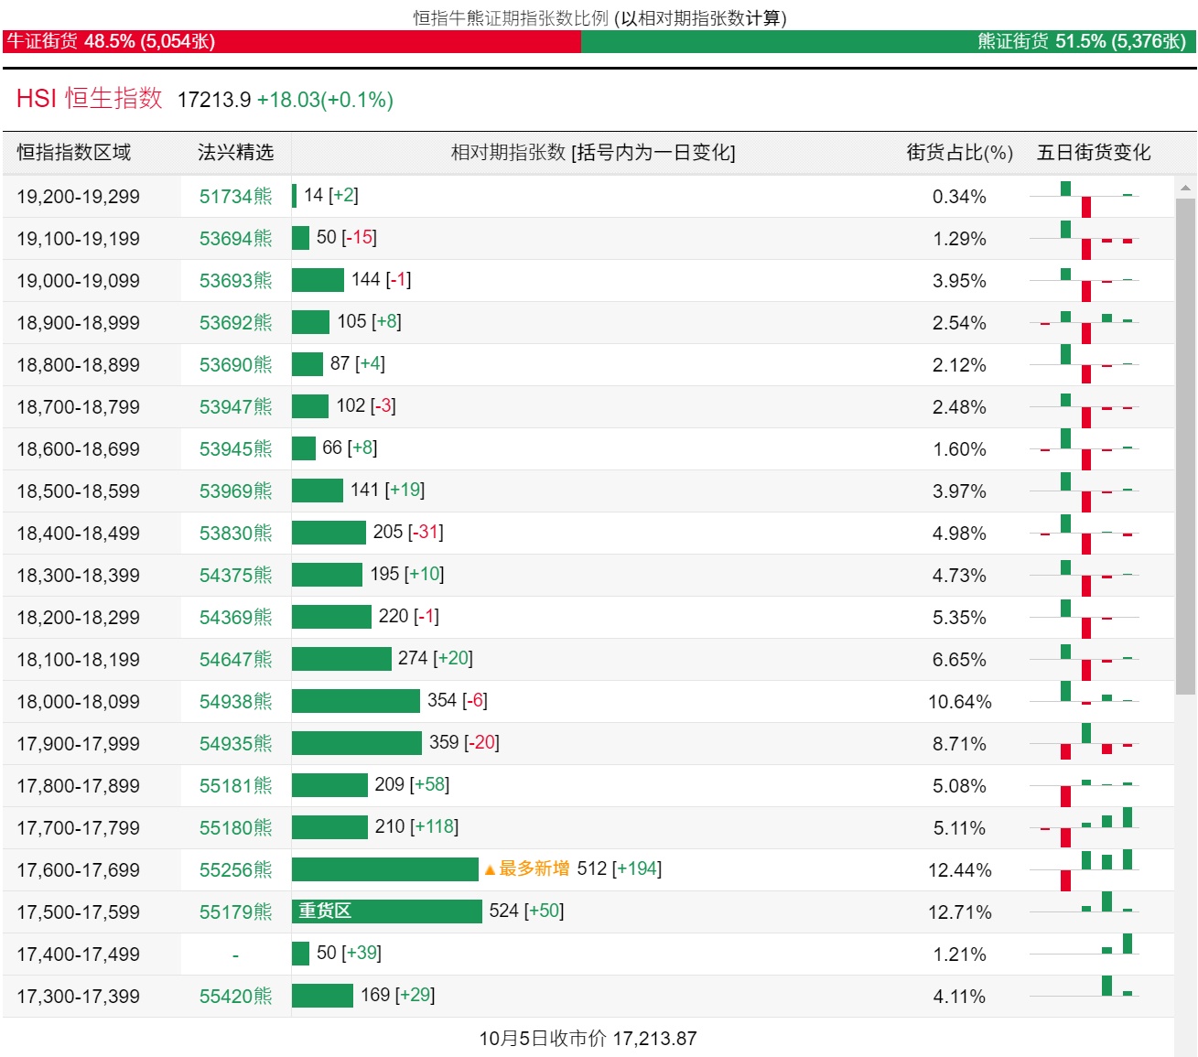The image size is (1198, 1057).
Task: Click the 55420熊 warrant link
Action: (235, 996)
